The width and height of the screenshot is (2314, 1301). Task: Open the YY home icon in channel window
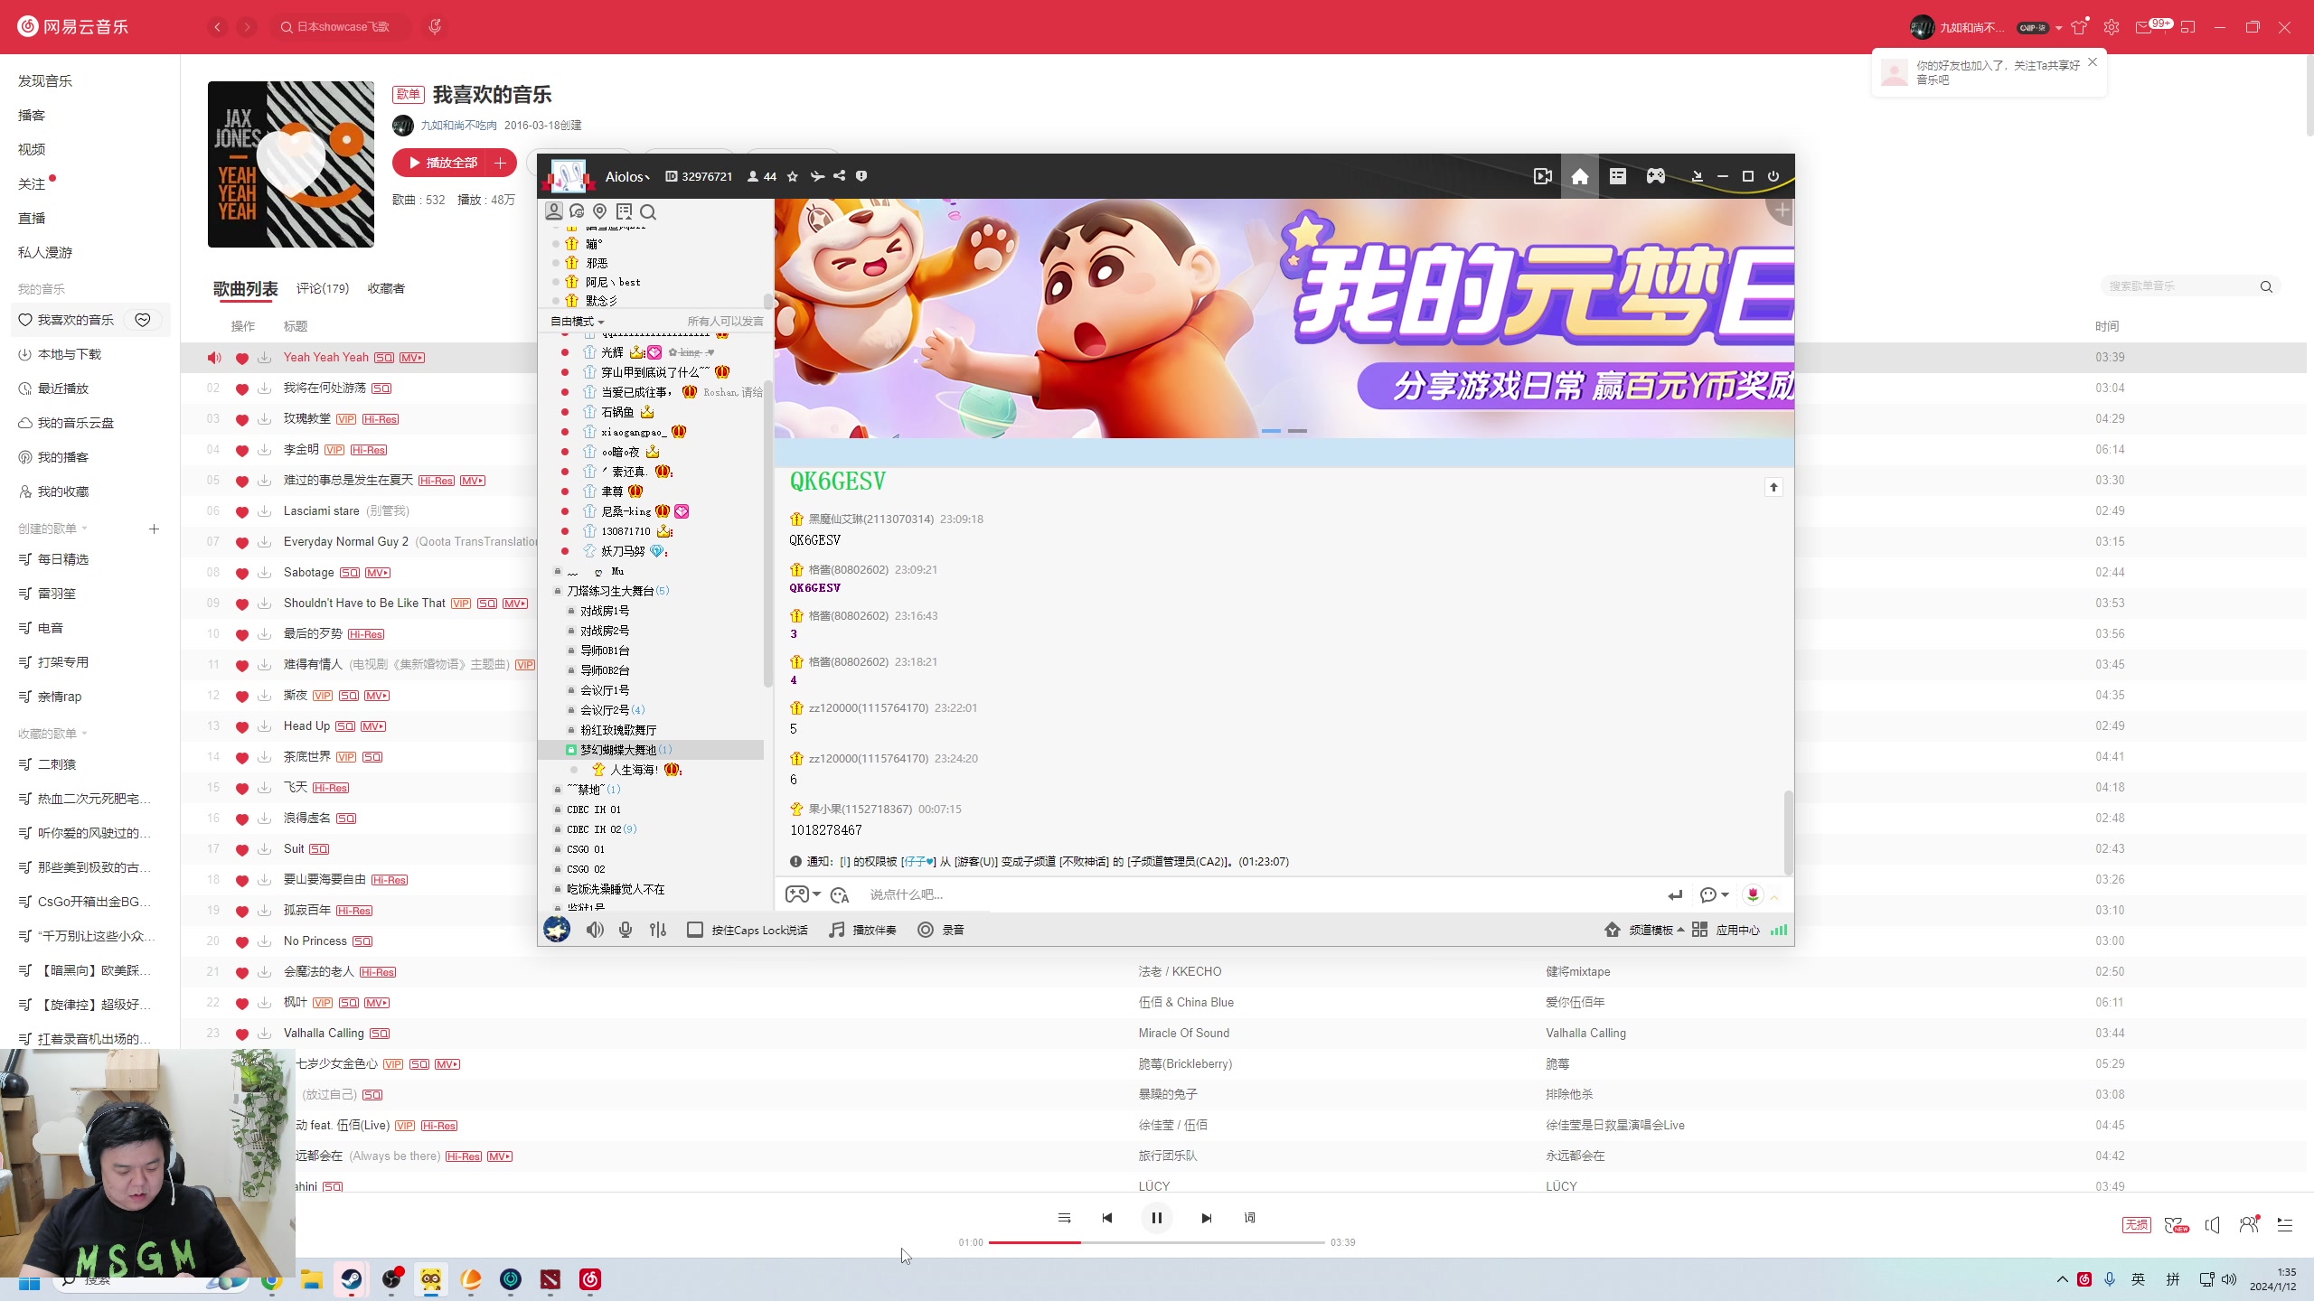(1579, 177)
